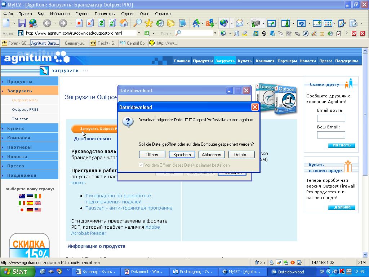Open dropdown beside text size icon
The height and width of the screenshot is (277, 369).
202,23
